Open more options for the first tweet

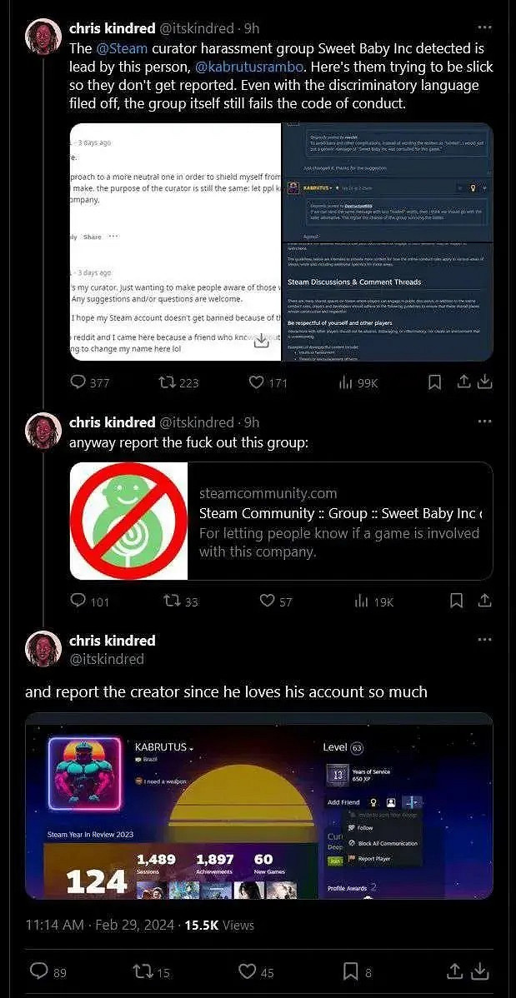pos(484,27)
